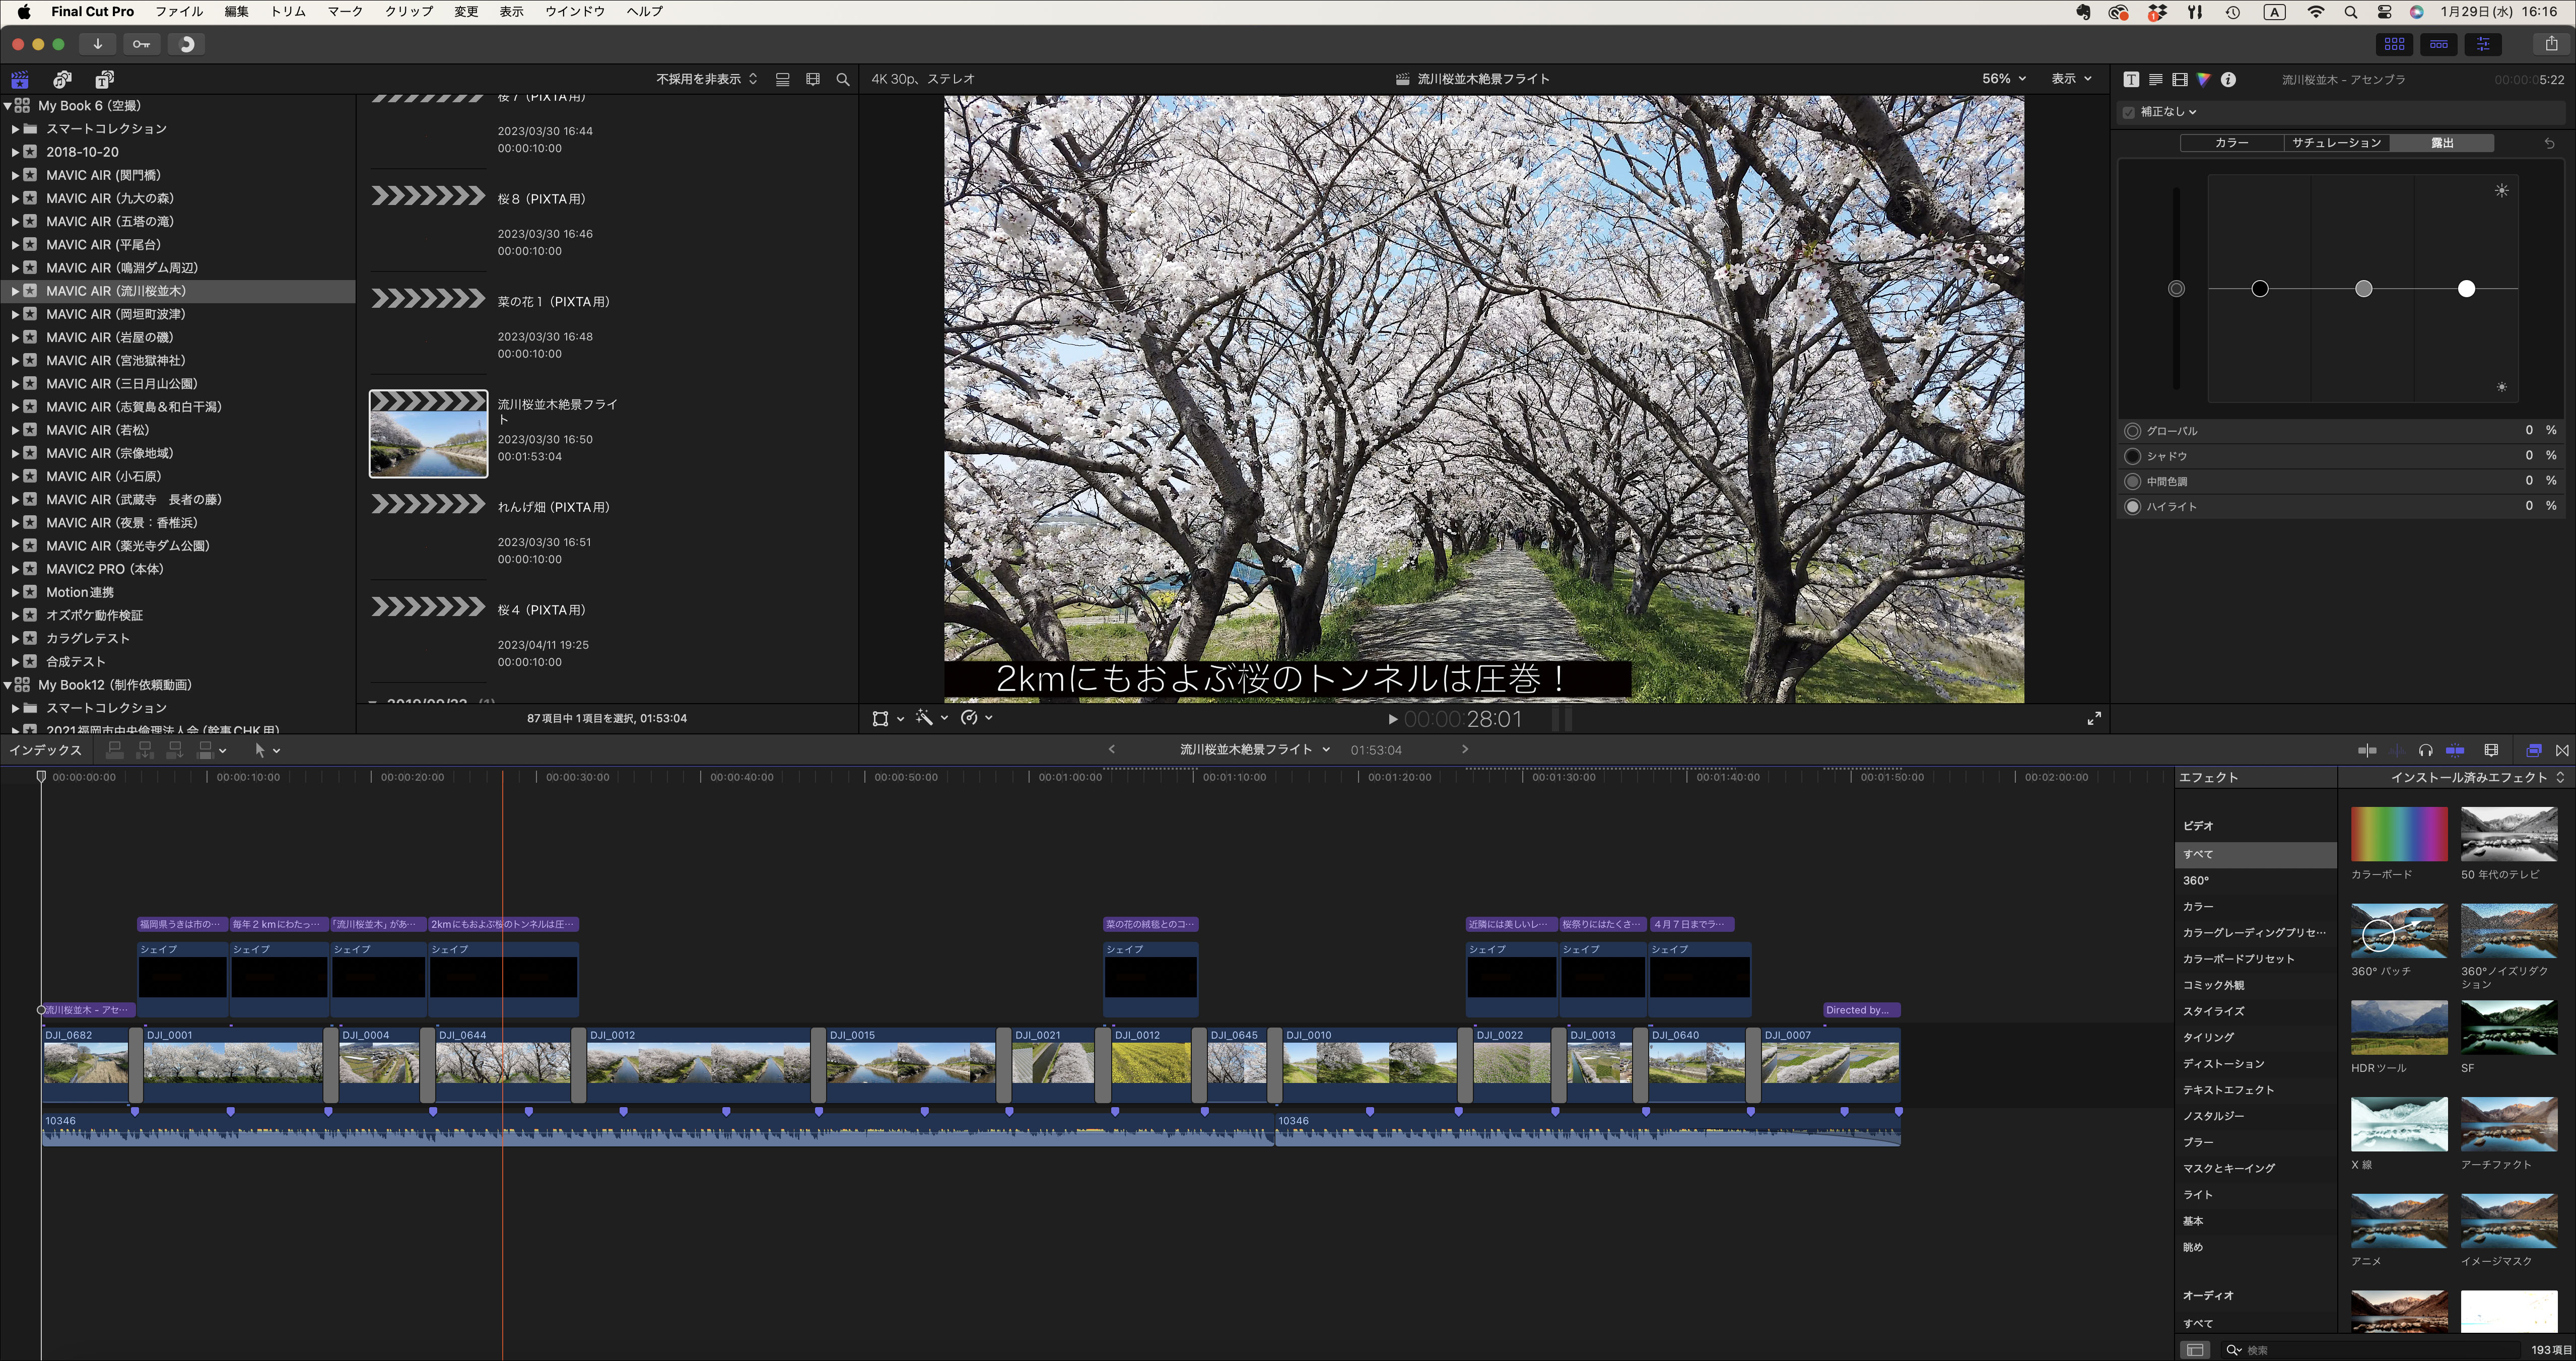Viewport: 2576px width, 1361px height.
Task: Insert clip into timeline button
Action: point(145,750)
